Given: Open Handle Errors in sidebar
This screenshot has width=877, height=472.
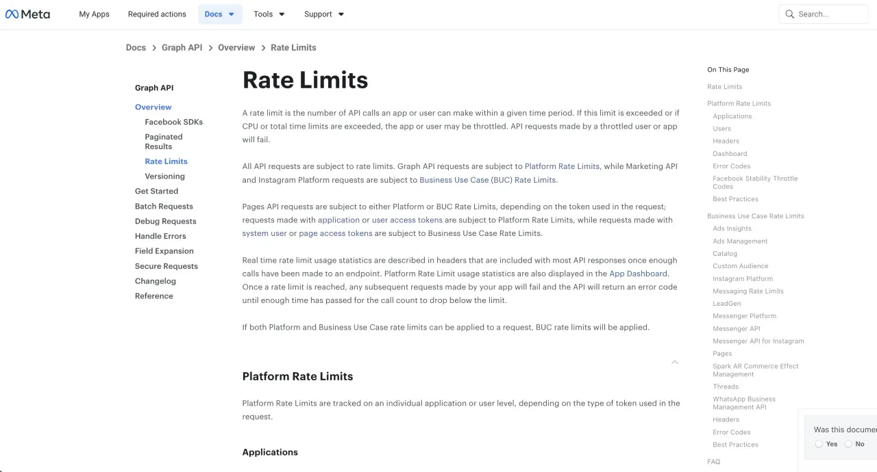Looking at the screenshot, I should pyautogui.click(x=160, y=236).
